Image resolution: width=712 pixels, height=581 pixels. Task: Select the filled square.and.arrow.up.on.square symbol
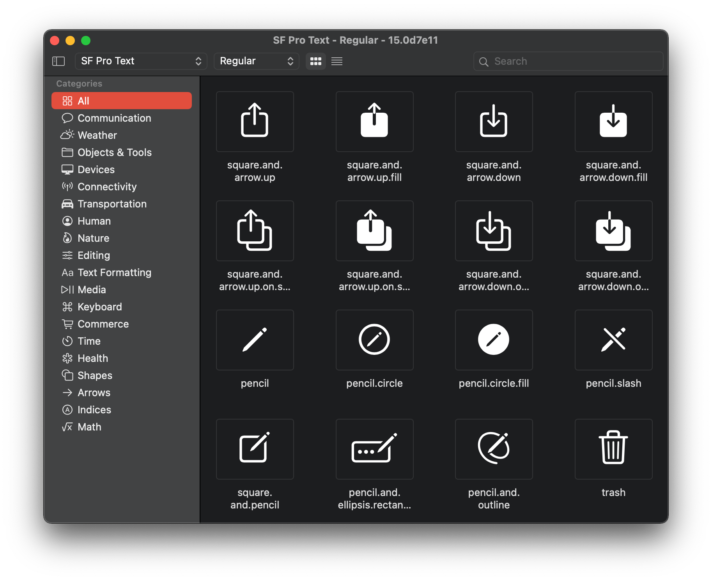(x=374, y=231)
